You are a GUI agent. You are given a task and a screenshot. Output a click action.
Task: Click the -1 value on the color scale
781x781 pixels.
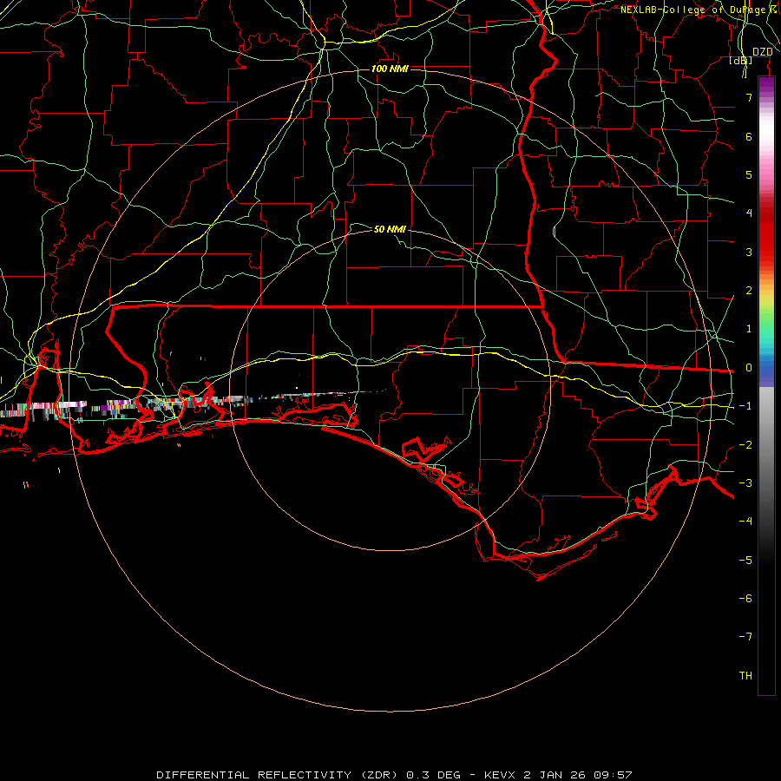(x=745, y=406)
